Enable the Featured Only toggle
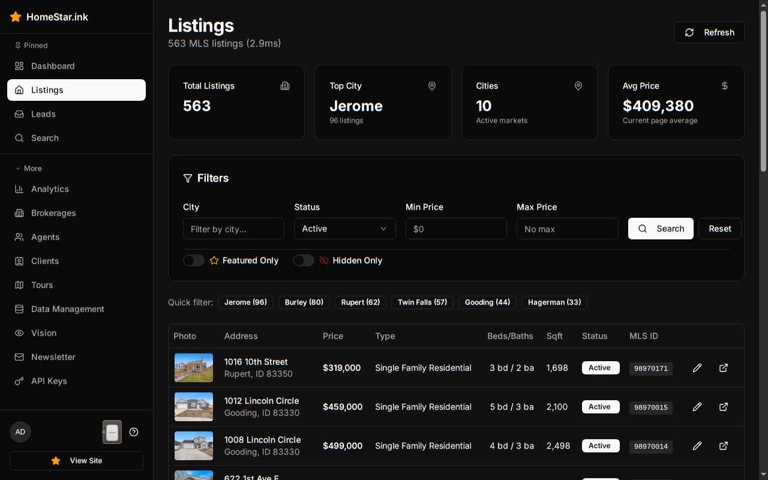This screenshot has height=480, width=768. pos(194,260)
